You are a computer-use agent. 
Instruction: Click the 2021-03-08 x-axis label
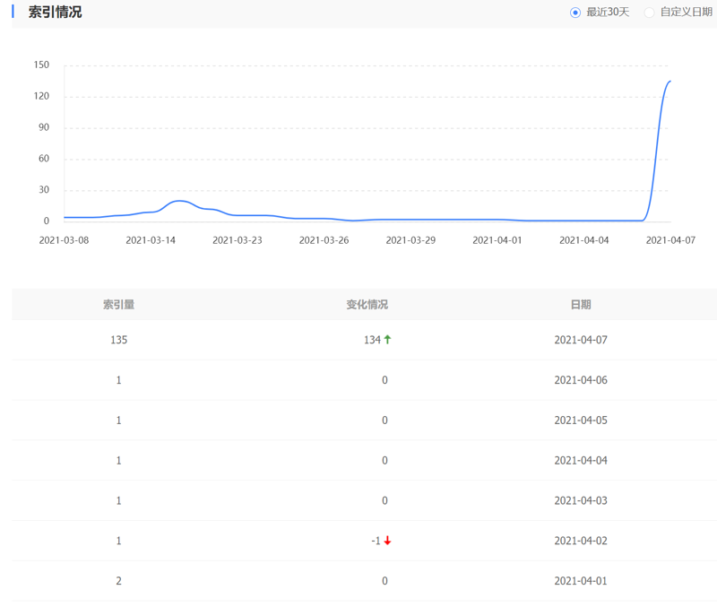click(64, 240)
